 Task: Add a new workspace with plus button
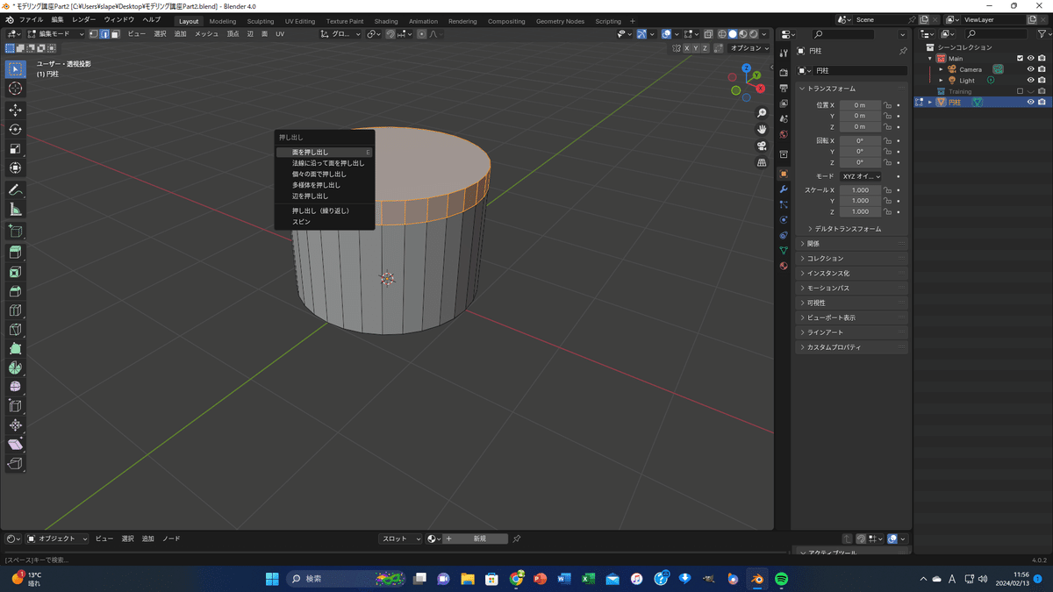point(633,21)
